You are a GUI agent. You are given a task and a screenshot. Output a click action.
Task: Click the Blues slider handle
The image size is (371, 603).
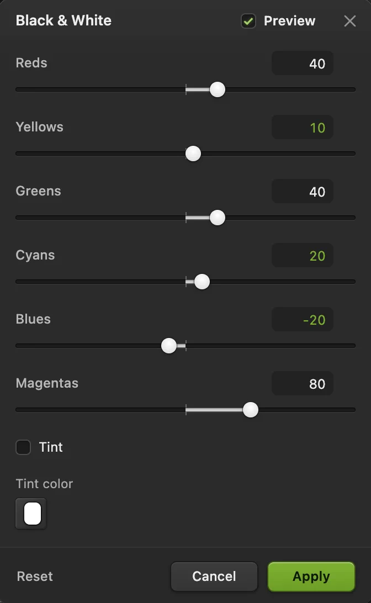169,346
